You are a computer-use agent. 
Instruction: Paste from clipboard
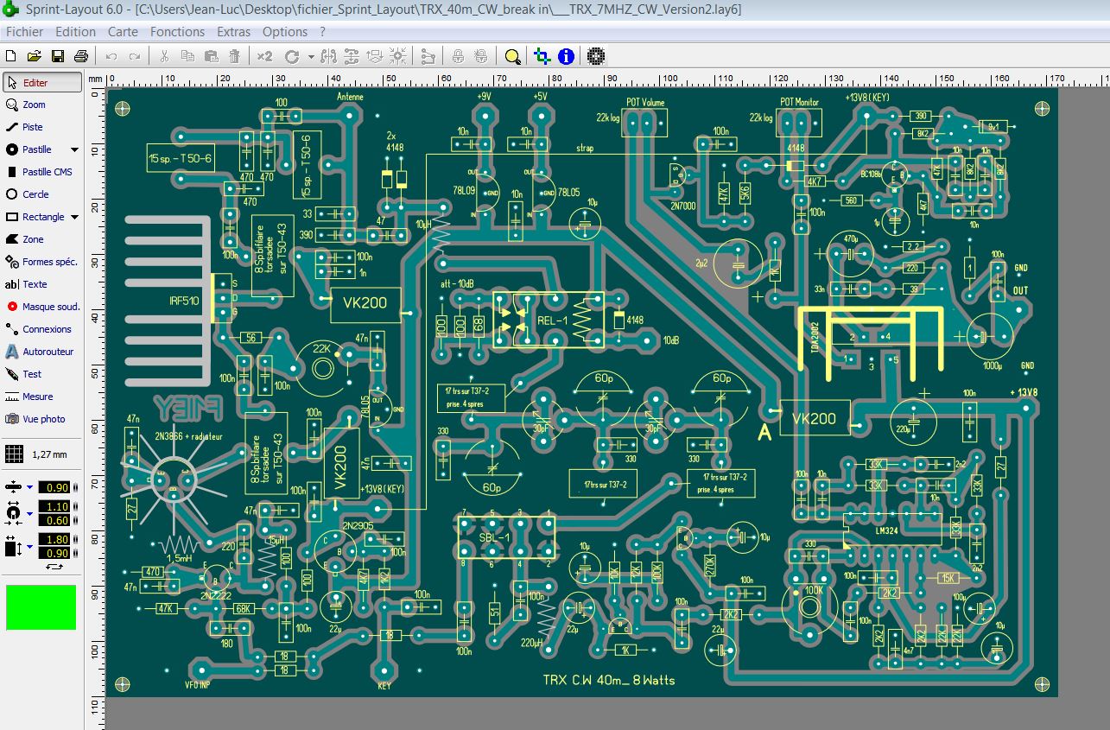coord(211,56)
